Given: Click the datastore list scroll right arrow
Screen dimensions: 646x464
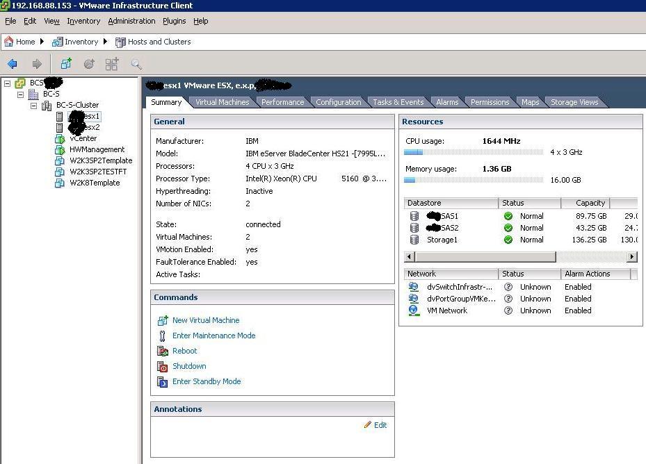Looking at the screenshot, I should 632,257.
